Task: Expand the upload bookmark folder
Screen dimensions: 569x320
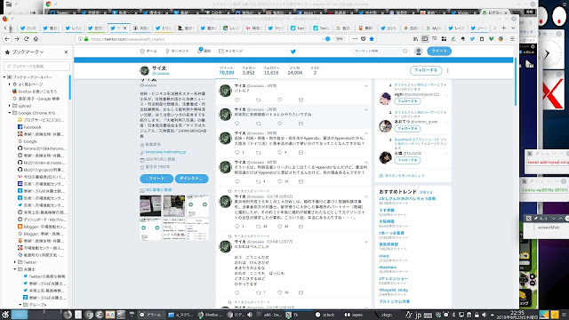Action: click(10, 106)
